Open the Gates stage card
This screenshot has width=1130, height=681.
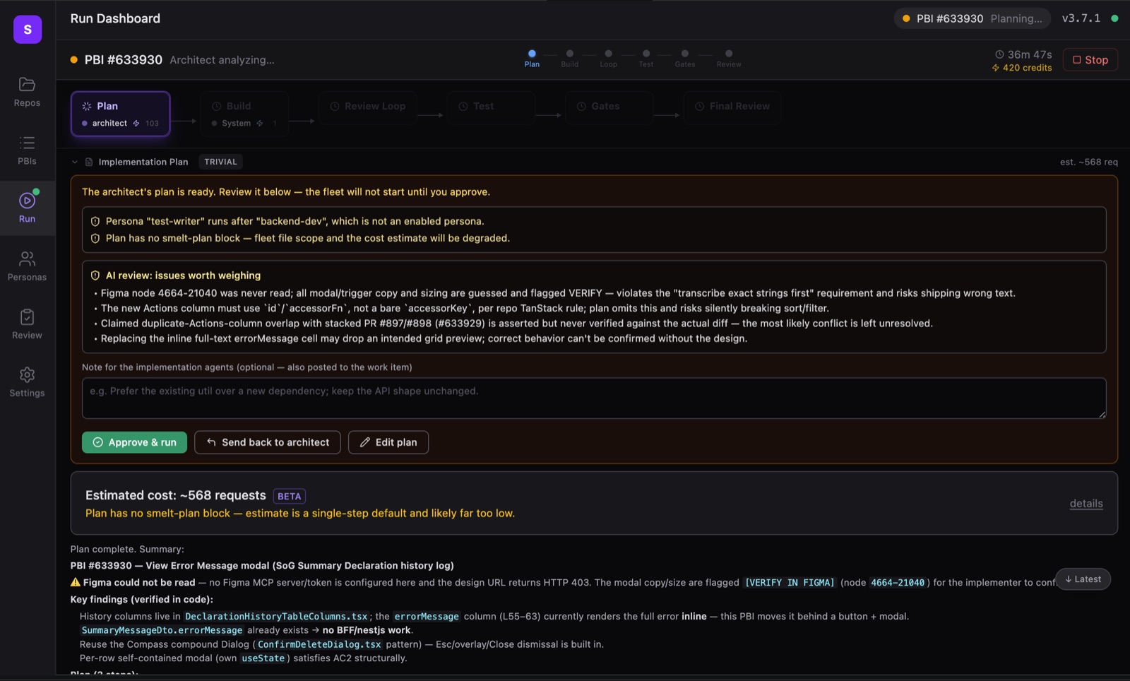pyautogui.click(x=608, y=107)
